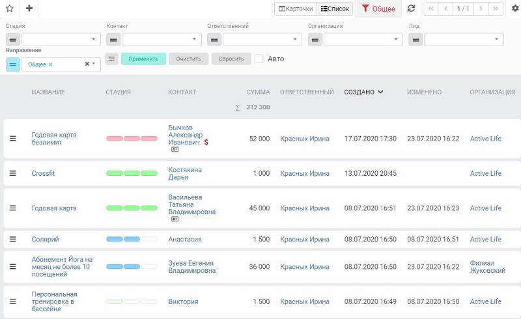Switch to Список view
521x319 pixels.
point(335,8)
